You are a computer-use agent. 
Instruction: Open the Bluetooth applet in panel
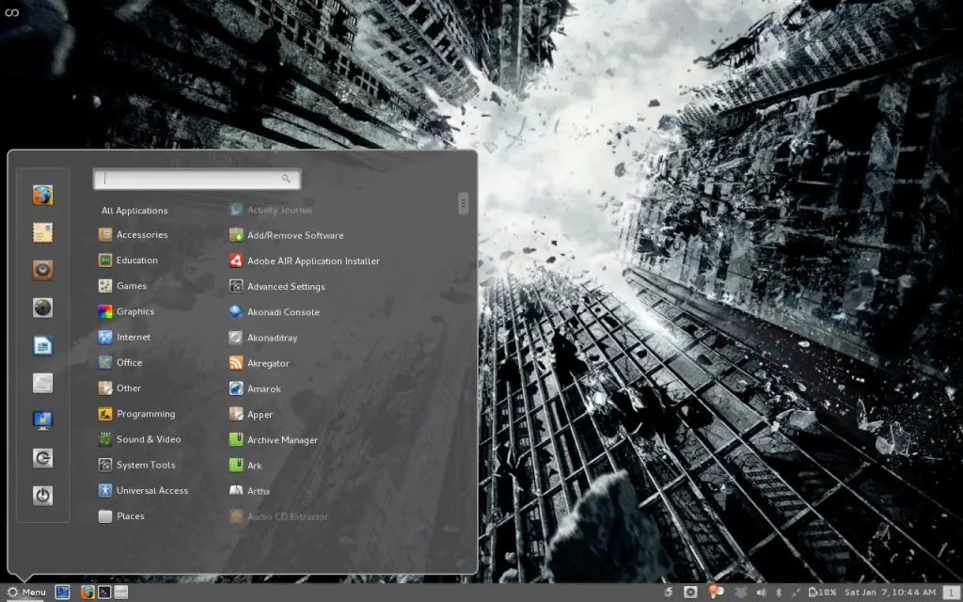(779, 593)
